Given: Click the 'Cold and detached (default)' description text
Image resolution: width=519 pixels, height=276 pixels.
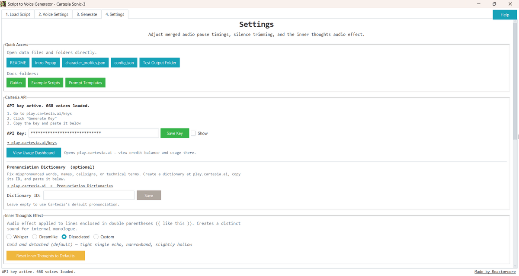Looking at the screenshot, I should 99,244.
